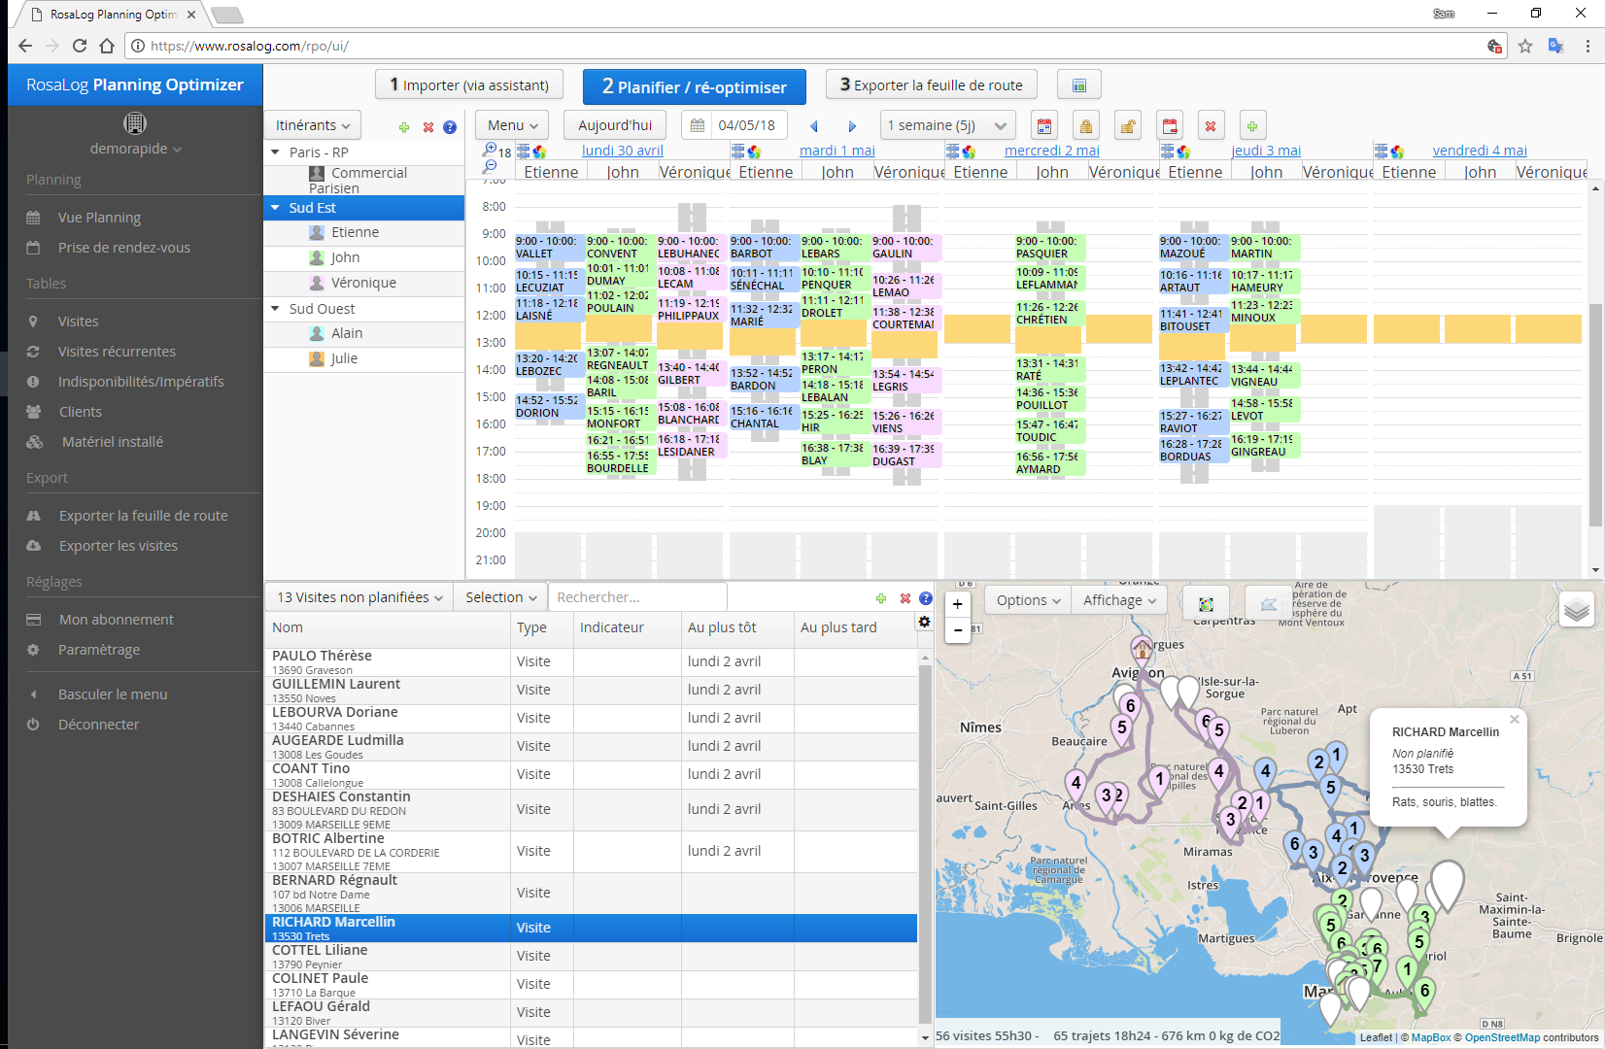Image resolution: width=1605 pixels, height=1049 pixels.
Task: Open the '1 semaine (5j)' period dropdown
Action: (x=946, y=124)
